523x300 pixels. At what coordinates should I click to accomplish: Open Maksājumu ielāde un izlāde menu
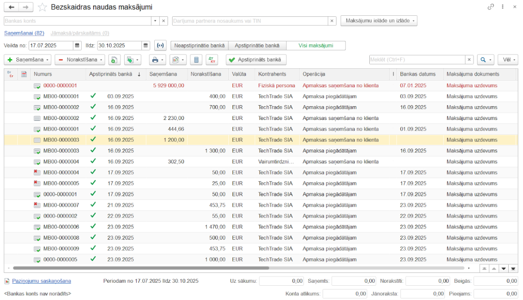(379, 21)
